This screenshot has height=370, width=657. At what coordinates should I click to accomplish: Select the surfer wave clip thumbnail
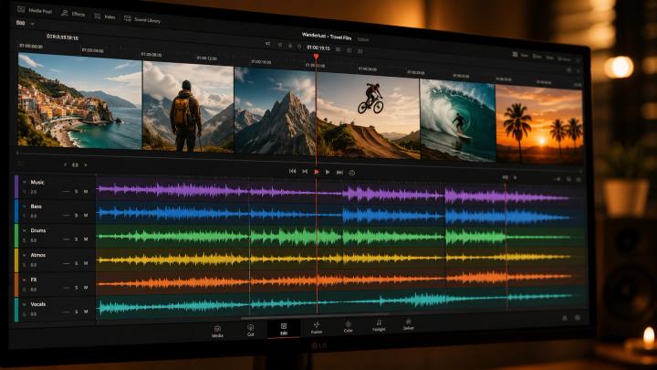[457, 121]
